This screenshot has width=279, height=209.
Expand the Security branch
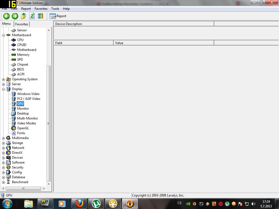click(3, 168)
